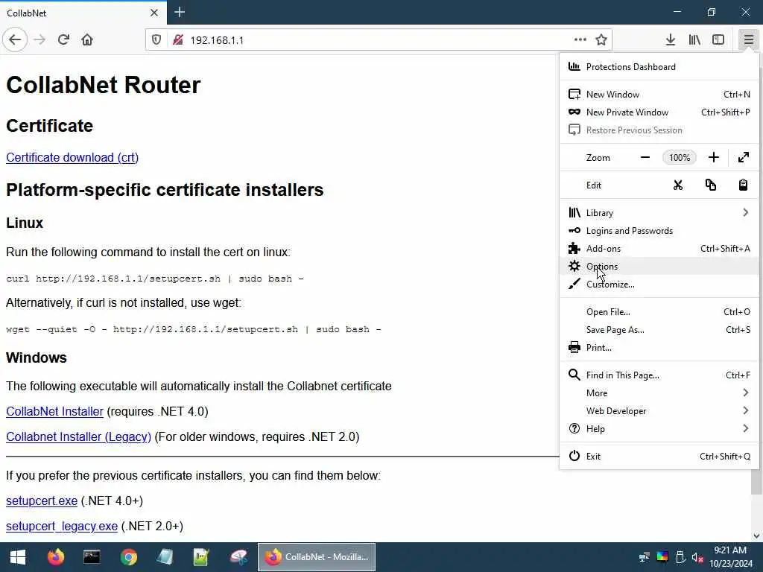Viewport: 763px width, 572px height.
Task: Expand the More submenu
Action: coord(659,393)
